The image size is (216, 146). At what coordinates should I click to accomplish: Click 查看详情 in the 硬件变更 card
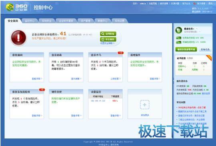pos(76,116)
